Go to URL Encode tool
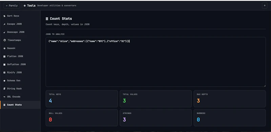271x132 pixels. coord(20,97)
